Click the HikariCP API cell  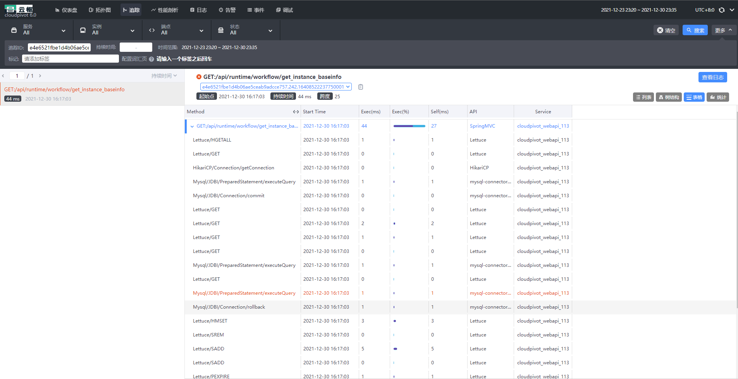pos(479,168)
